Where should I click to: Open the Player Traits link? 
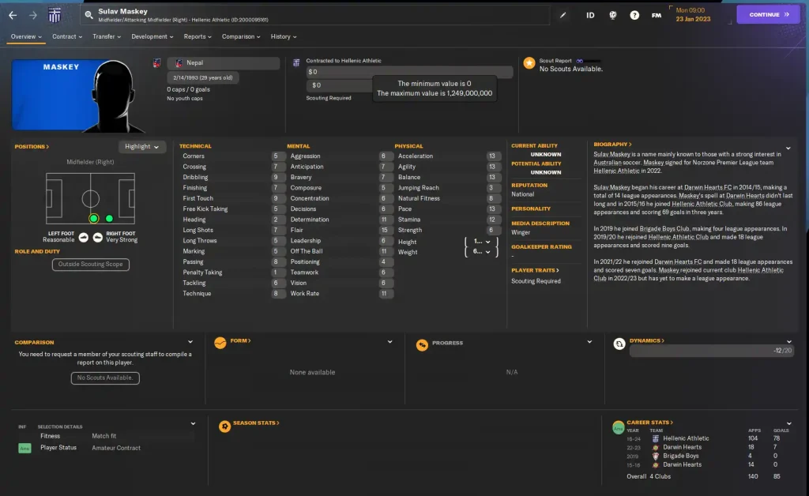point(535,270)
